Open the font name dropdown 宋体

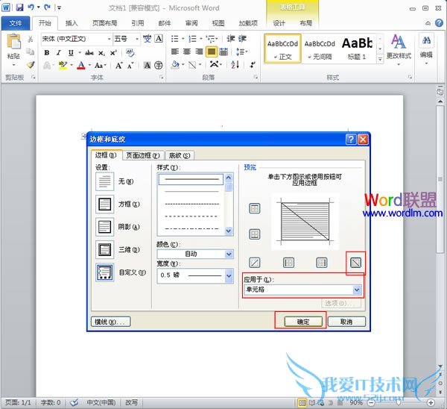point(110,39)
